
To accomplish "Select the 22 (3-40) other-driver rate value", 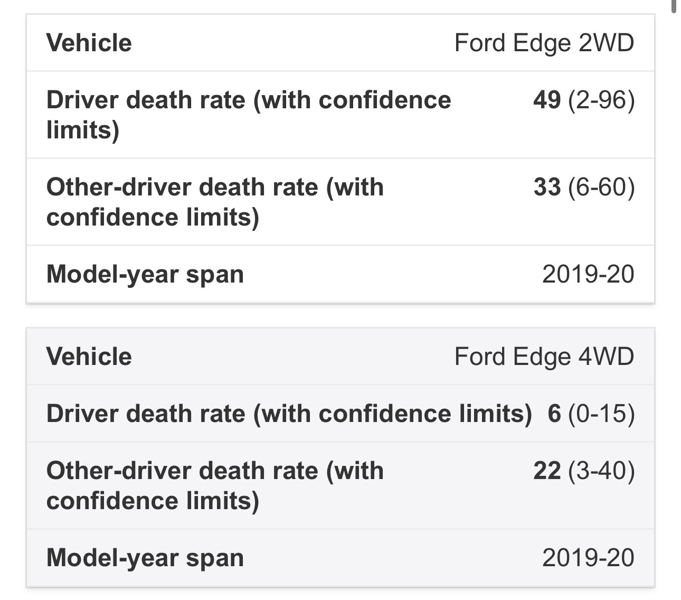I will [x=584, y=471].
